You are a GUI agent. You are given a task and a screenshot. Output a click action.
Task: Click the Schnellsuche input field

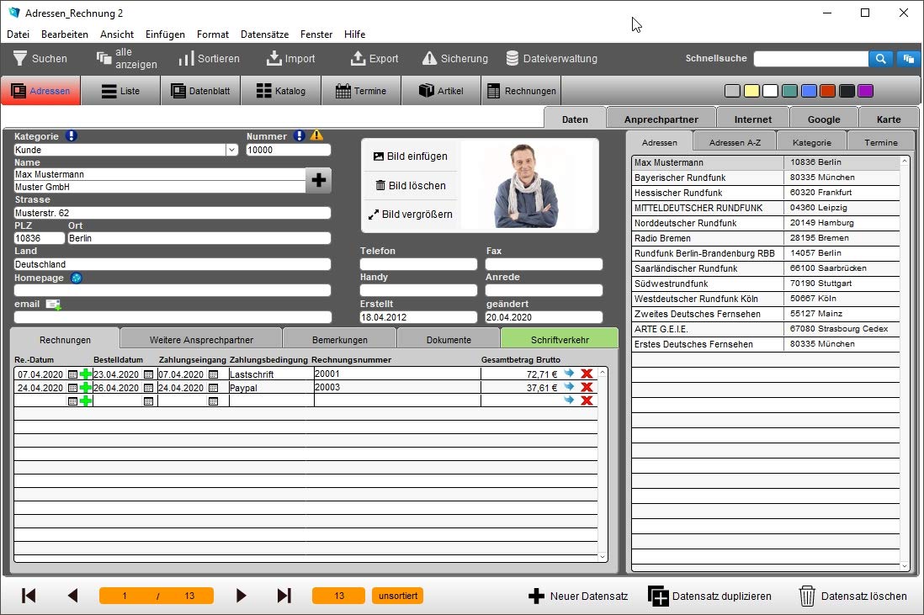click(811, 59)
